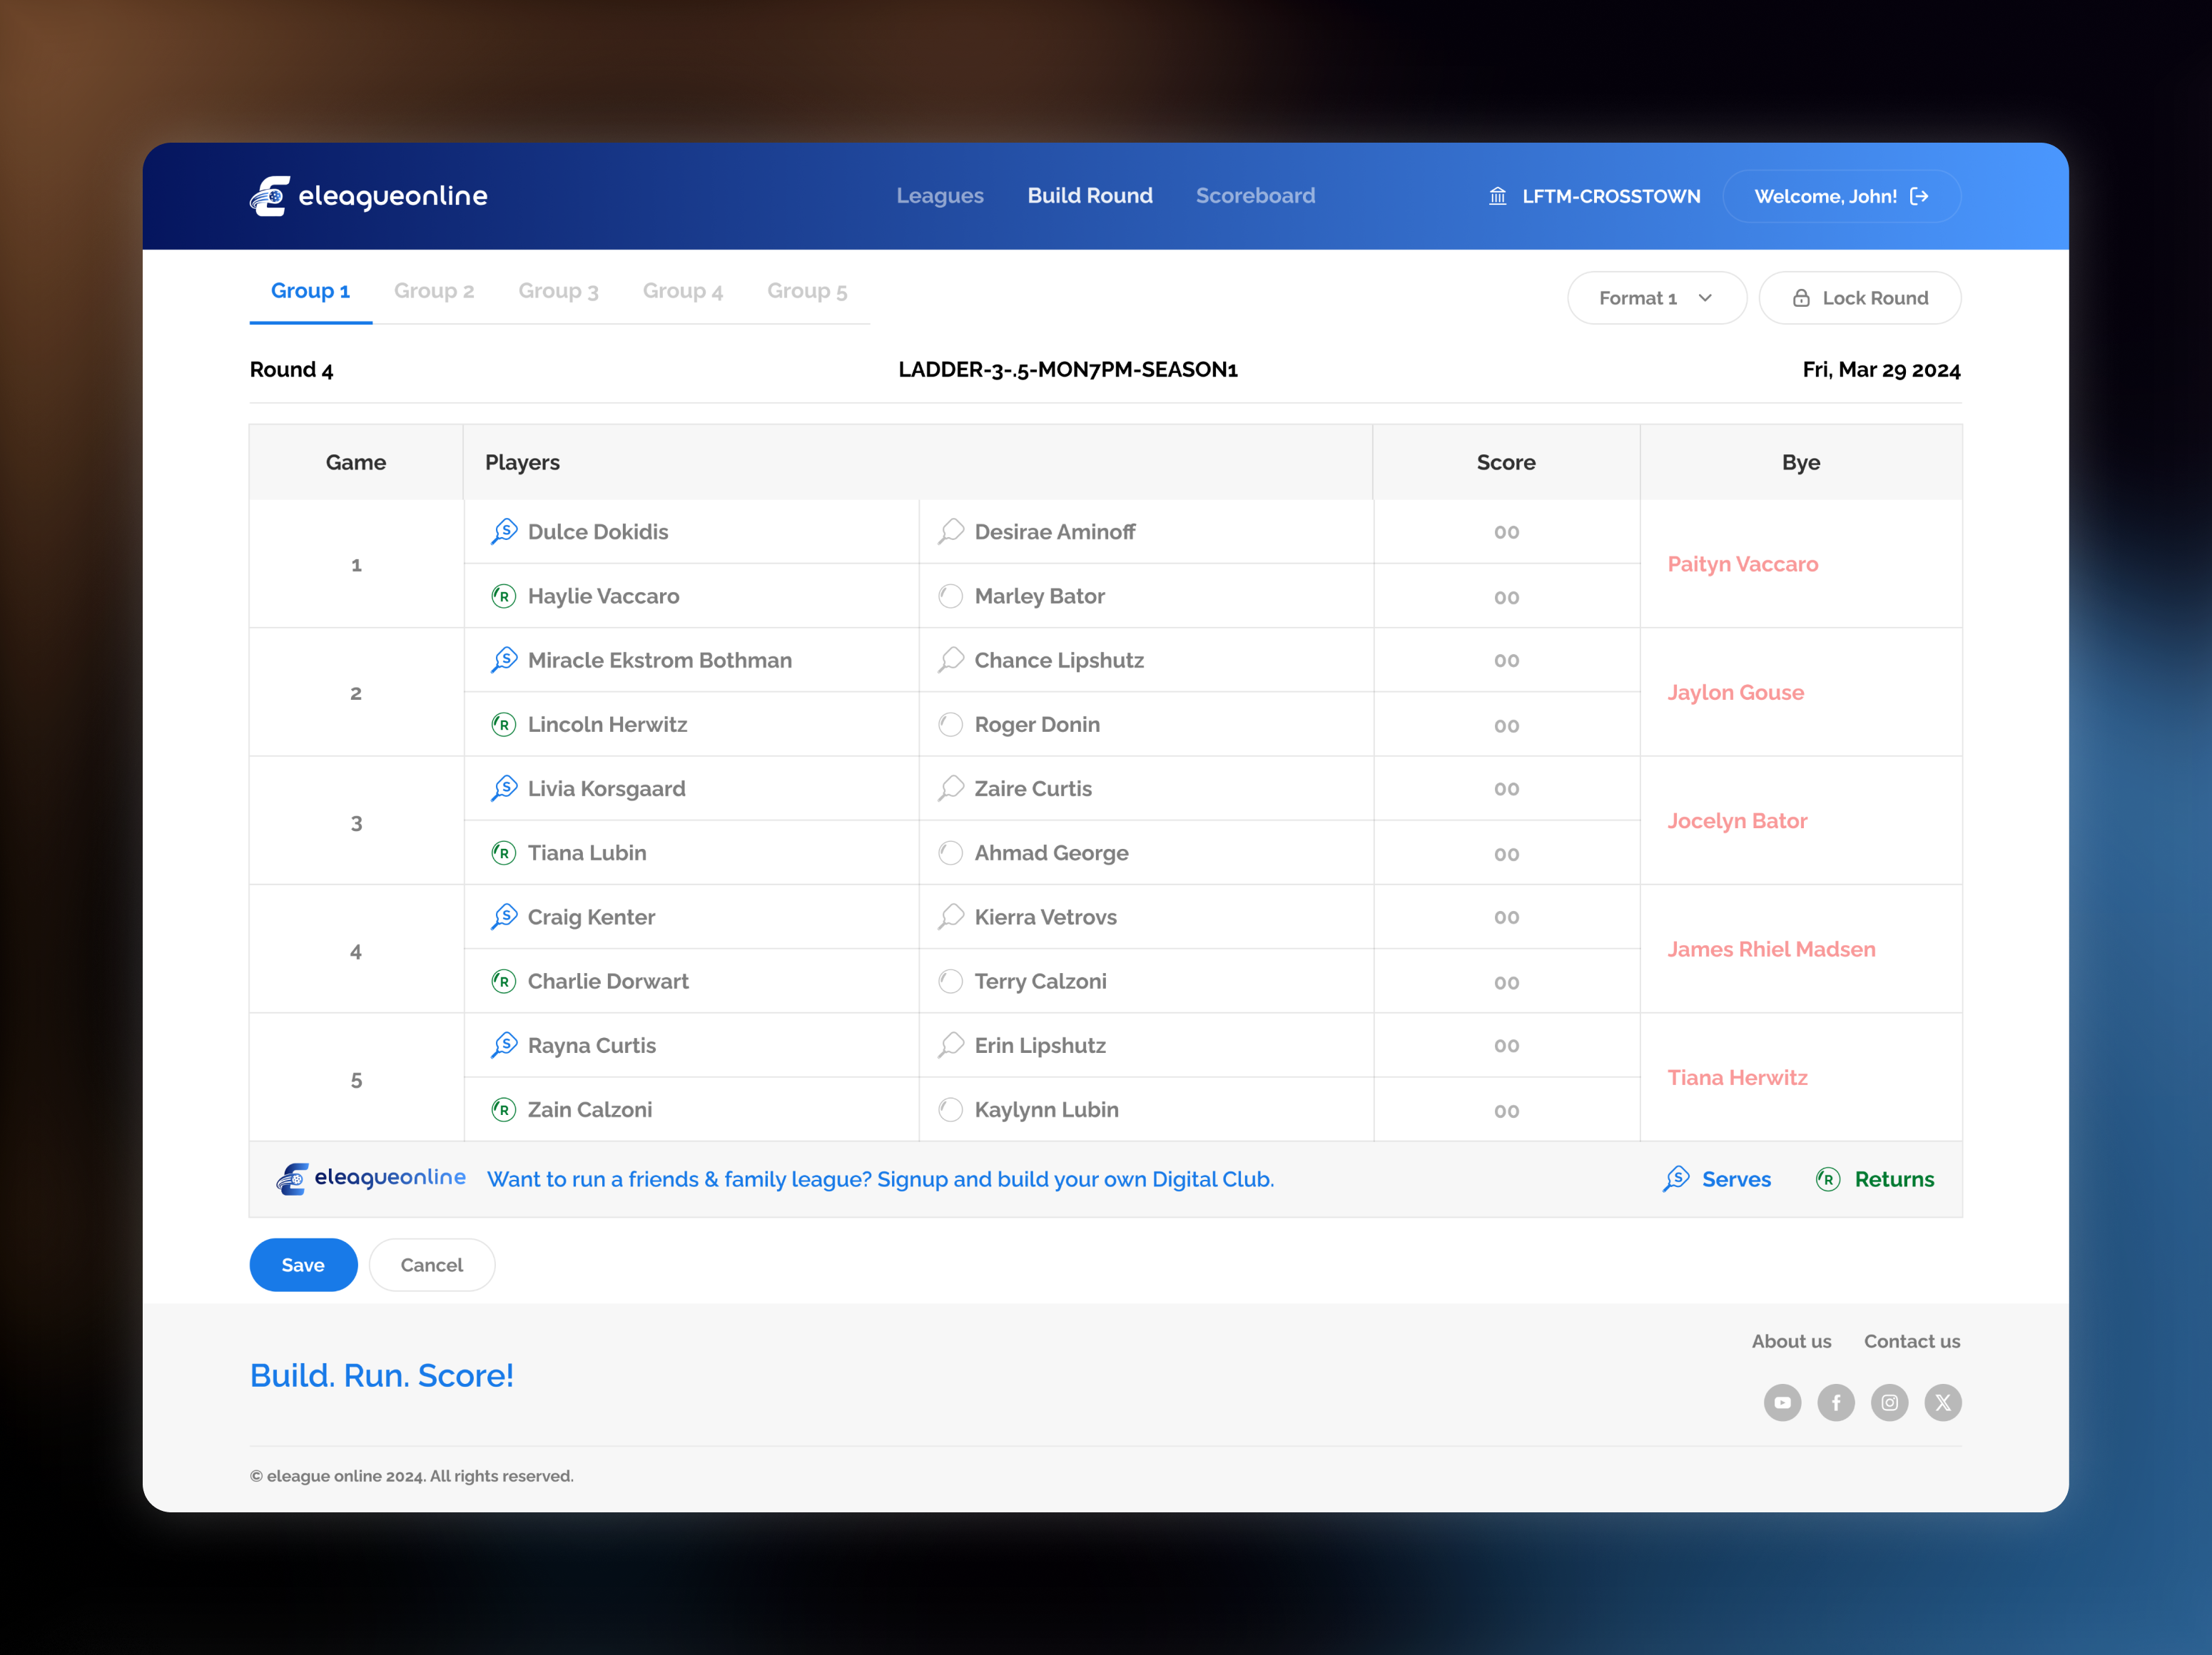
Task: Click the X (Twitter) icon
Action: [x=1942, y=1402]
